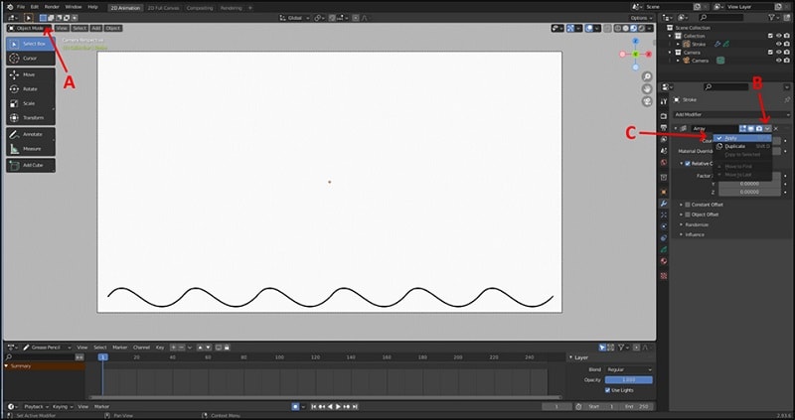Open Array modifier extras arrow menu

(x=767, y=129)
